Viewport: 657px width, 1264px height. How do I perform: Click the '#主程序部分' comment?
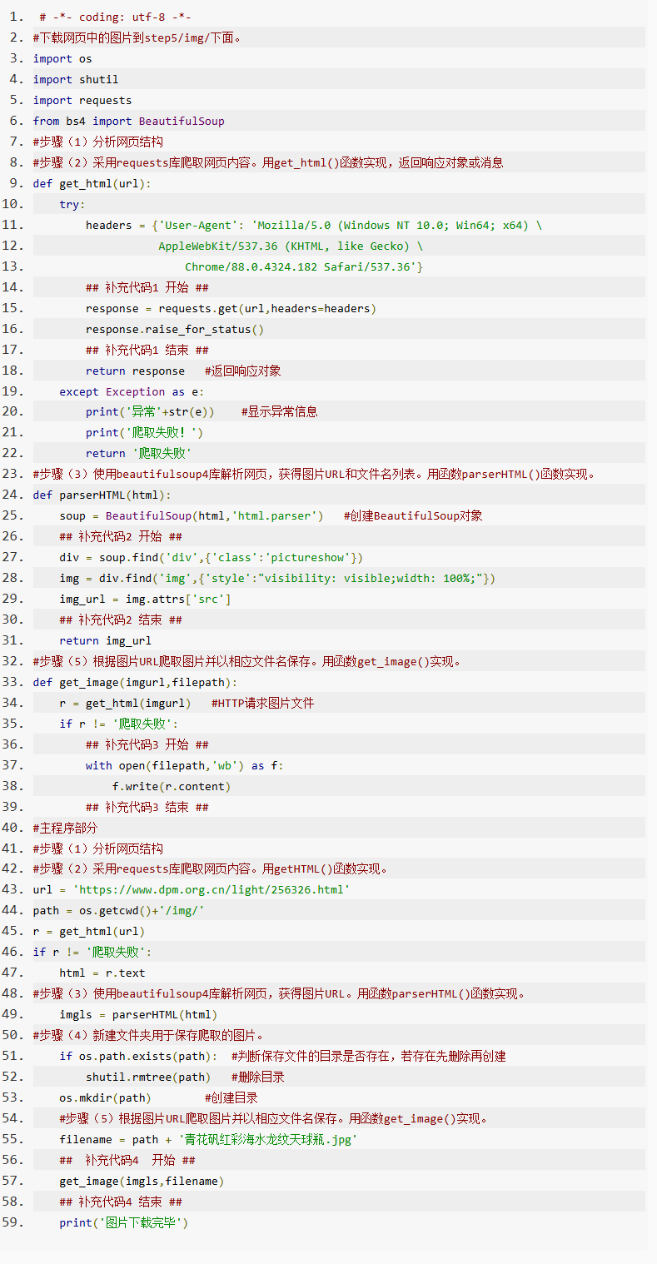(x=65, y=828)
